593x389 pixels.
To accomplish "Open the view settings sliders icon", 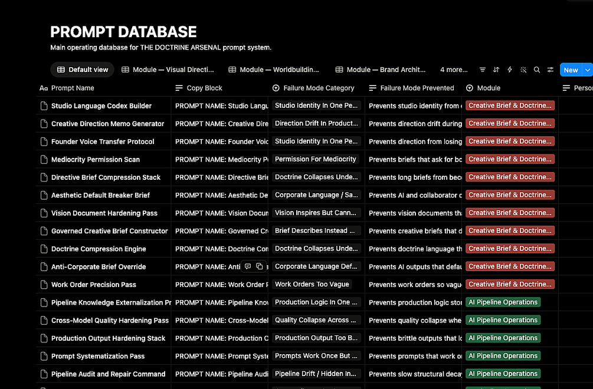I will click(551, 70).
